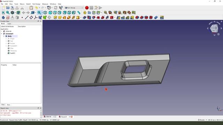This screenshot has width=223, height=125.
Task: Click the navigation cube in viewport
Action: [214, 28]
